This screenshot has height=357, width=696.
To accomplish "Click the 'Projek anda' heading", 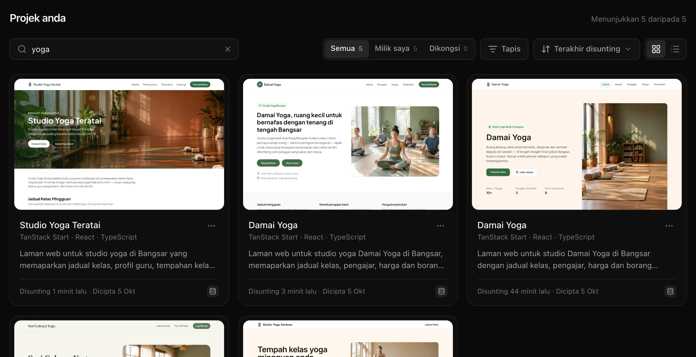I will point(38,18).
